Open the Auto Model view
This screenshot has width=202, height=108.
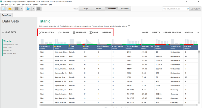click(125, 9)
